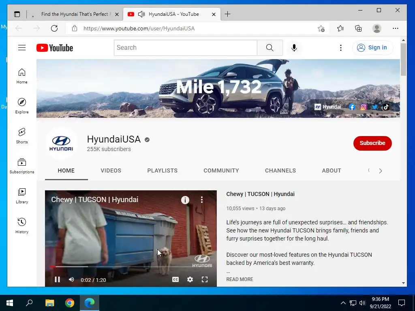
Task: Open Explore in sidebar
Action: (22, 106)
